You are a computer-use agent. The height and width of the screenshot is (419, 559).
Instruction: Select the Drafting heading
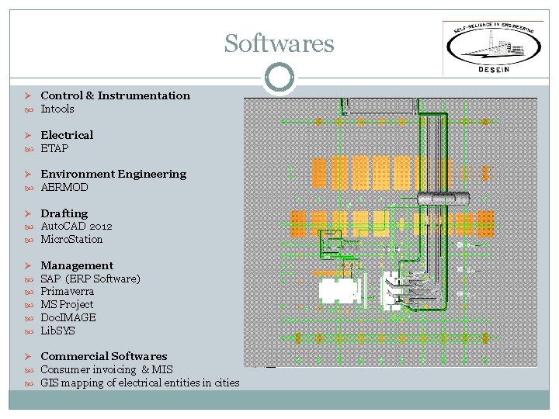point(64,213)
